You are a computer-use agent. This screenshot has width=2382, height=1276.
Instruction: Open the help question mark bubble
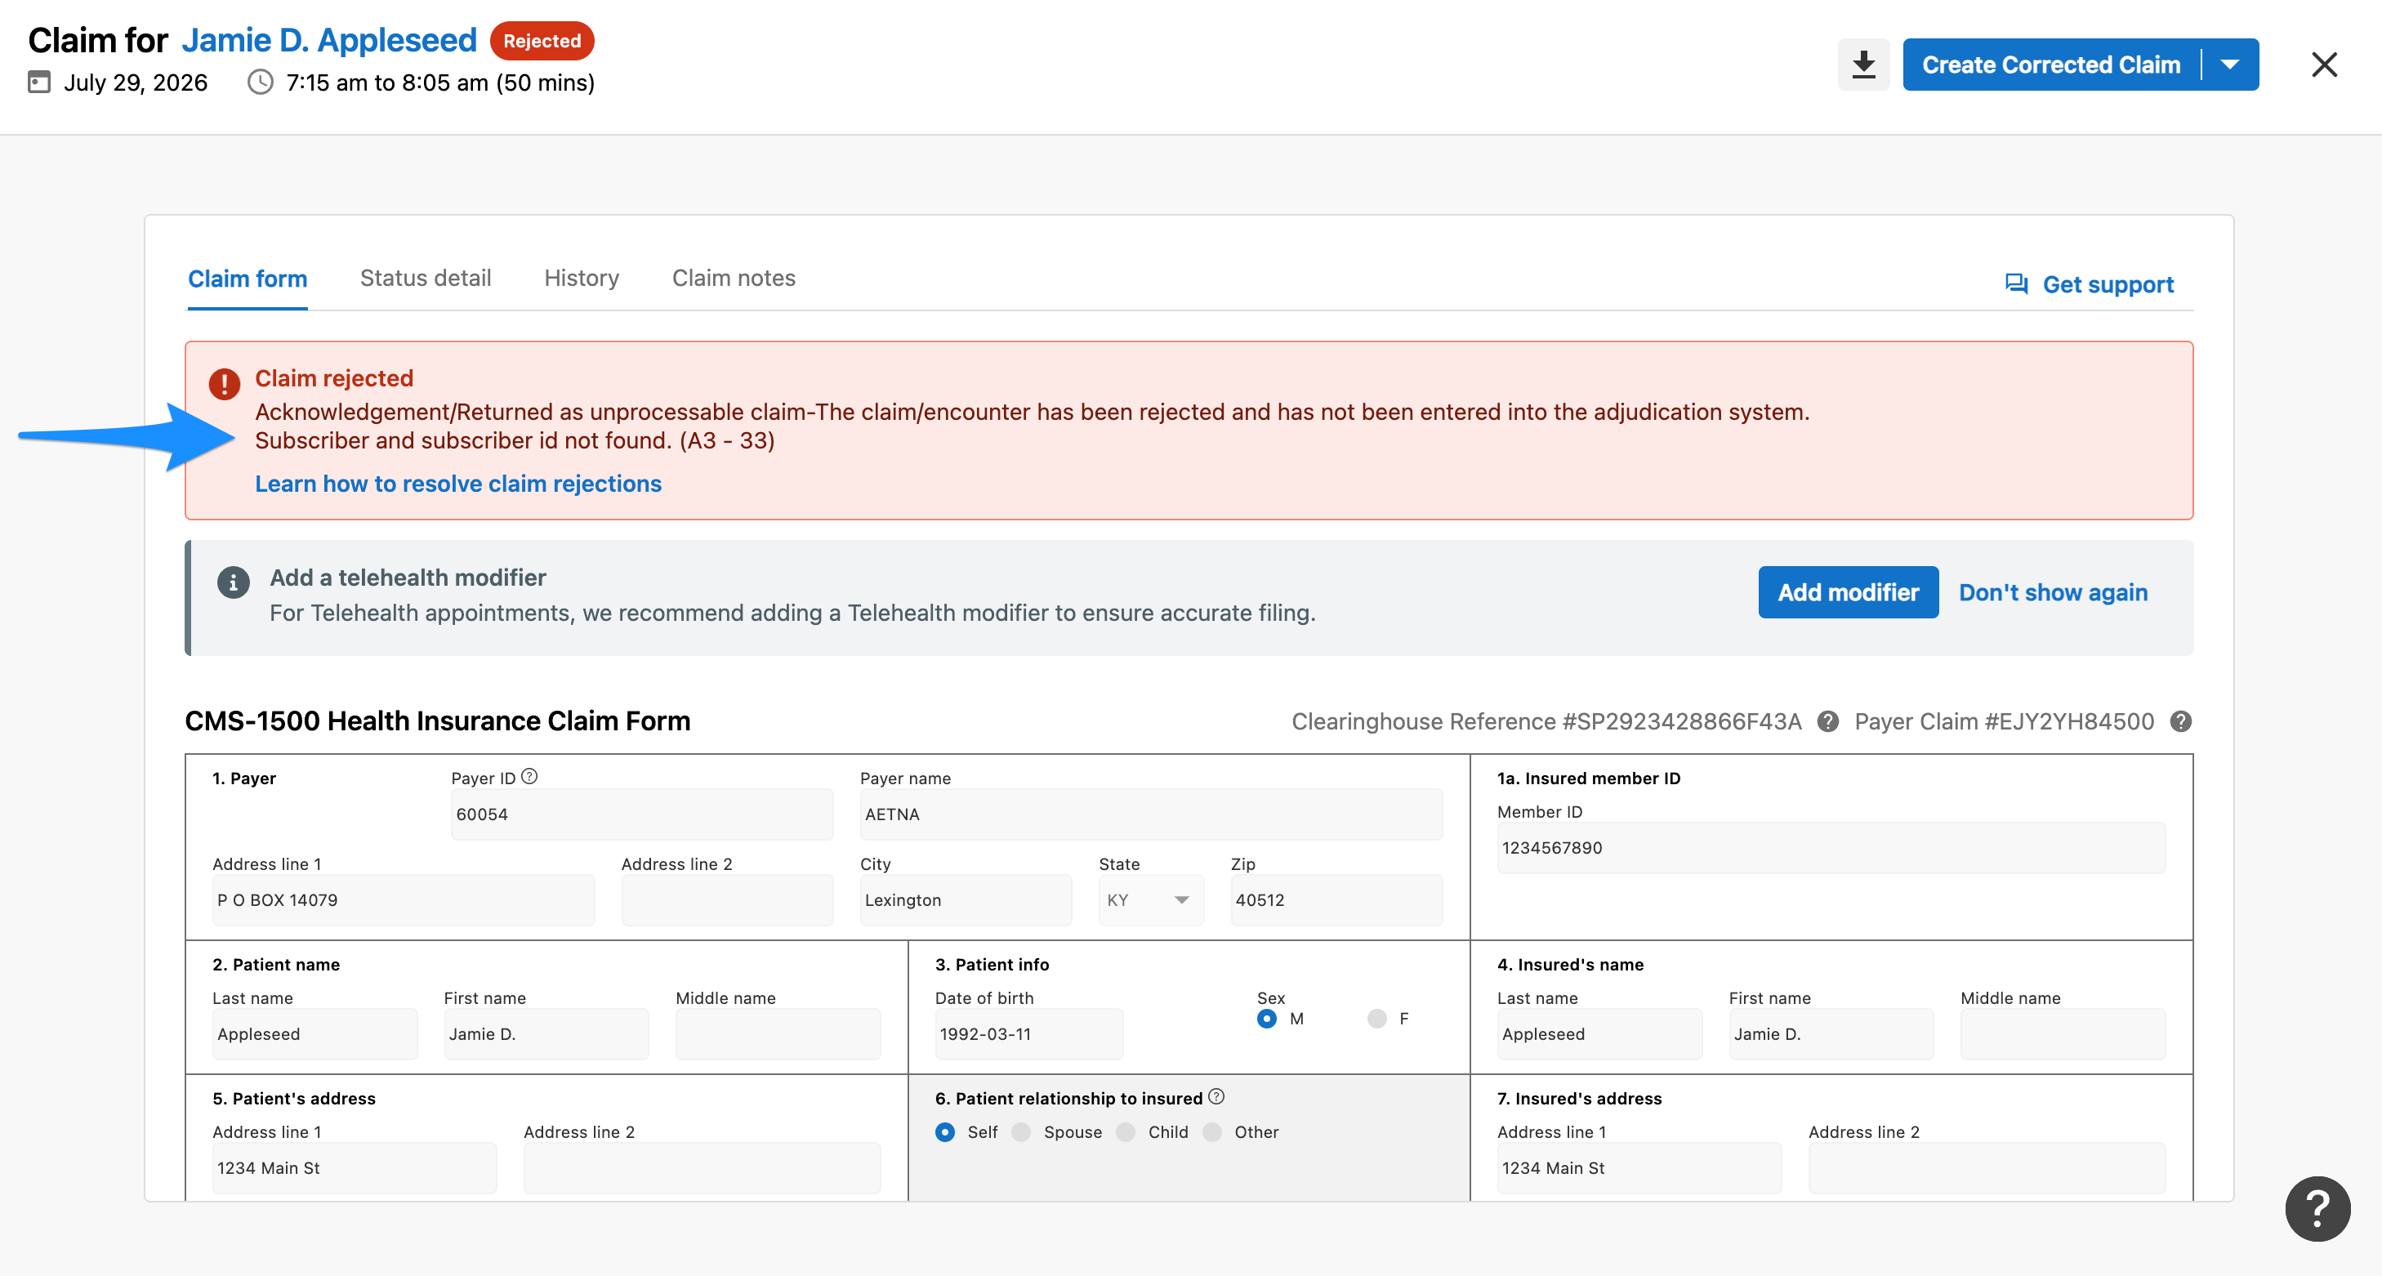[2317, 1208]
